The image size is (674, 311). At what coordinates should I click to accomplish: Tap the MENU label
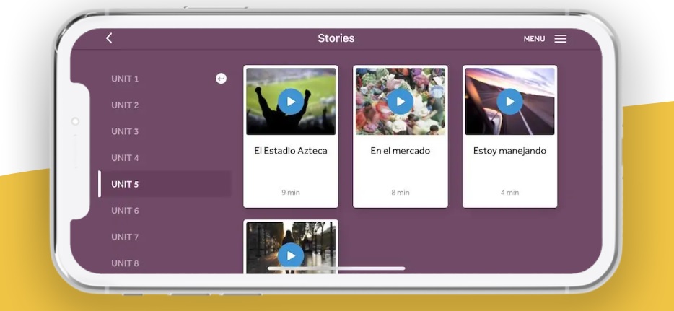[x=534, y=39]
